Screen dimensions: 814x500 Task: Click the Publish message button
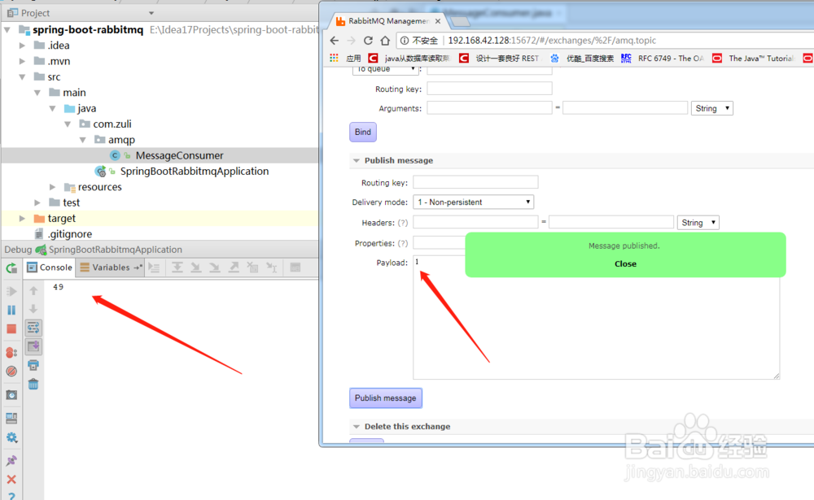pyautogui.click(x=385, y=398)
